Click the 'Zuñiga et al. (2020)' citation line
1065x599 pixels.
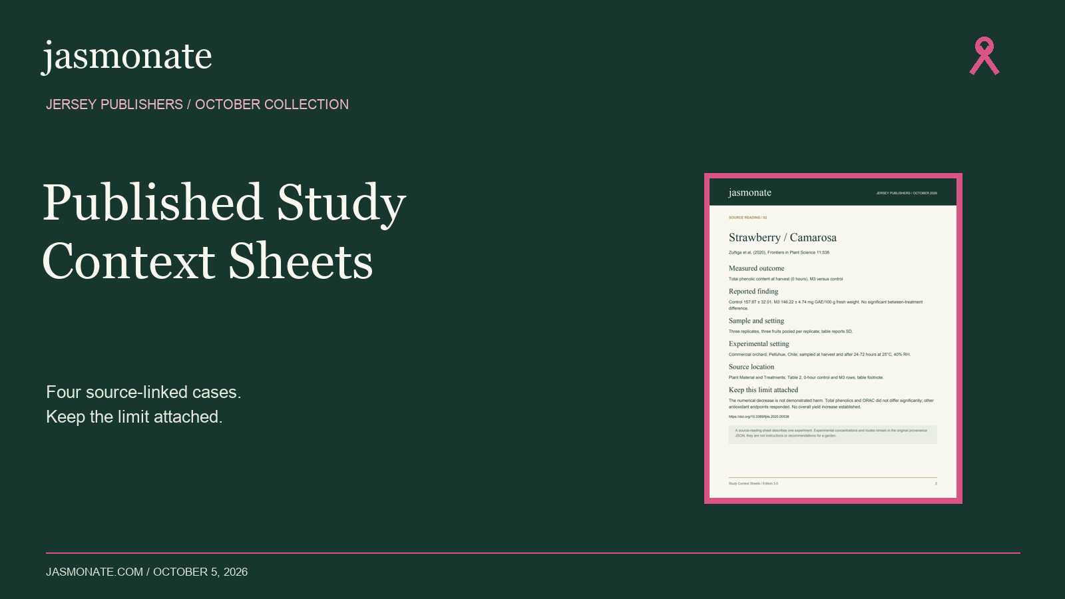point(779,252)
